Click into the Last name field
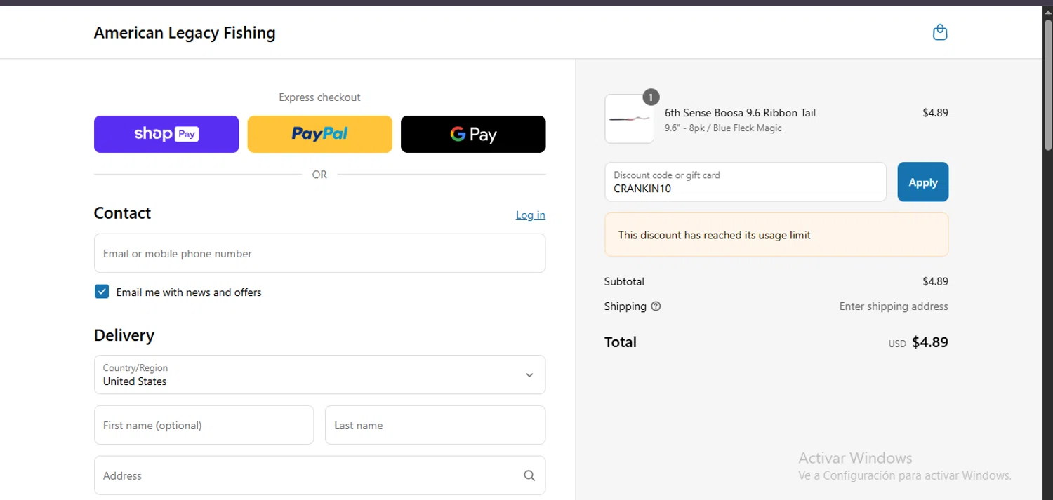1053x500 pixels. (435, 425)
